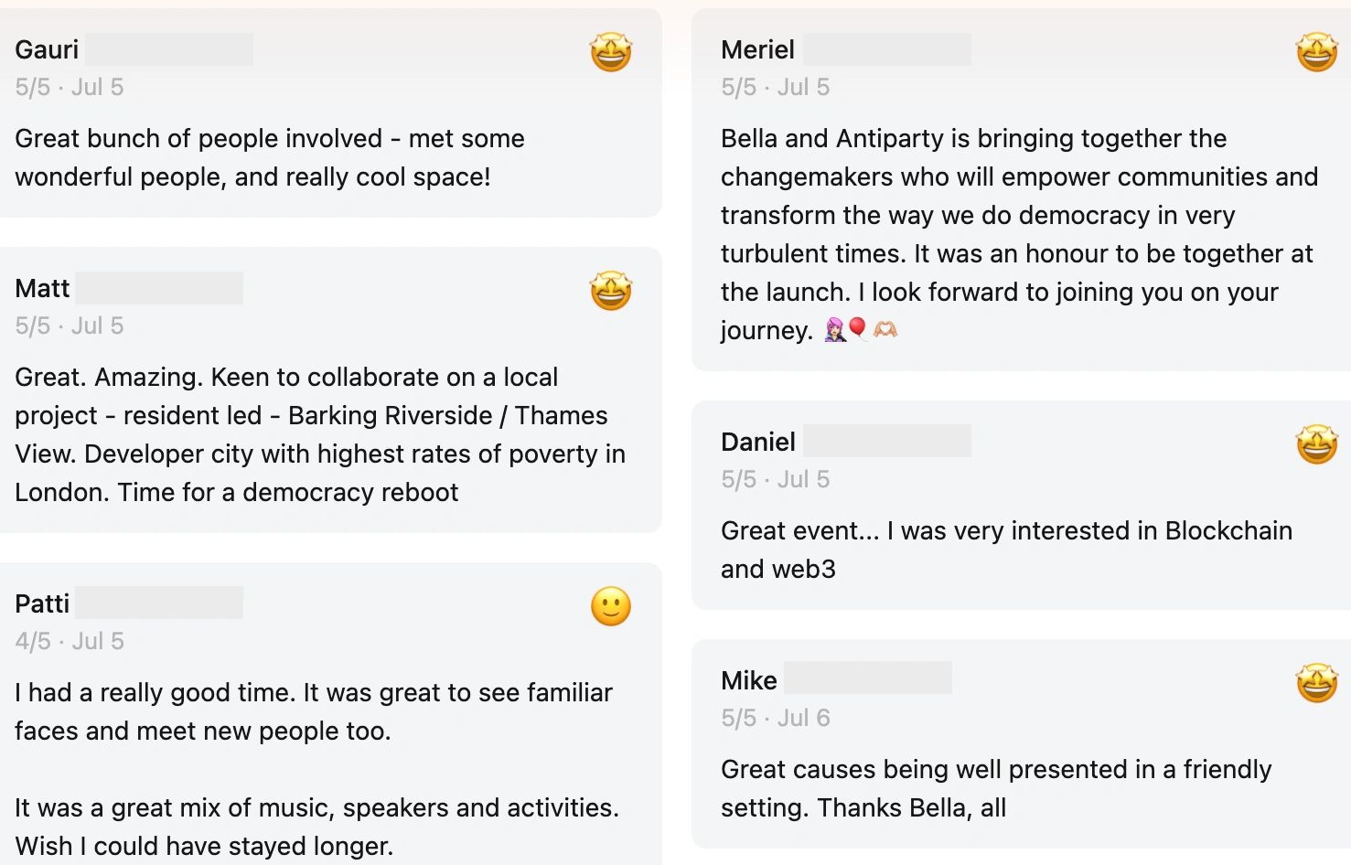Select Gauri's 'Great bunch of people' review text
This screenshot has width=1351, height=865.
pyautogui.click(x=270, y=157)
